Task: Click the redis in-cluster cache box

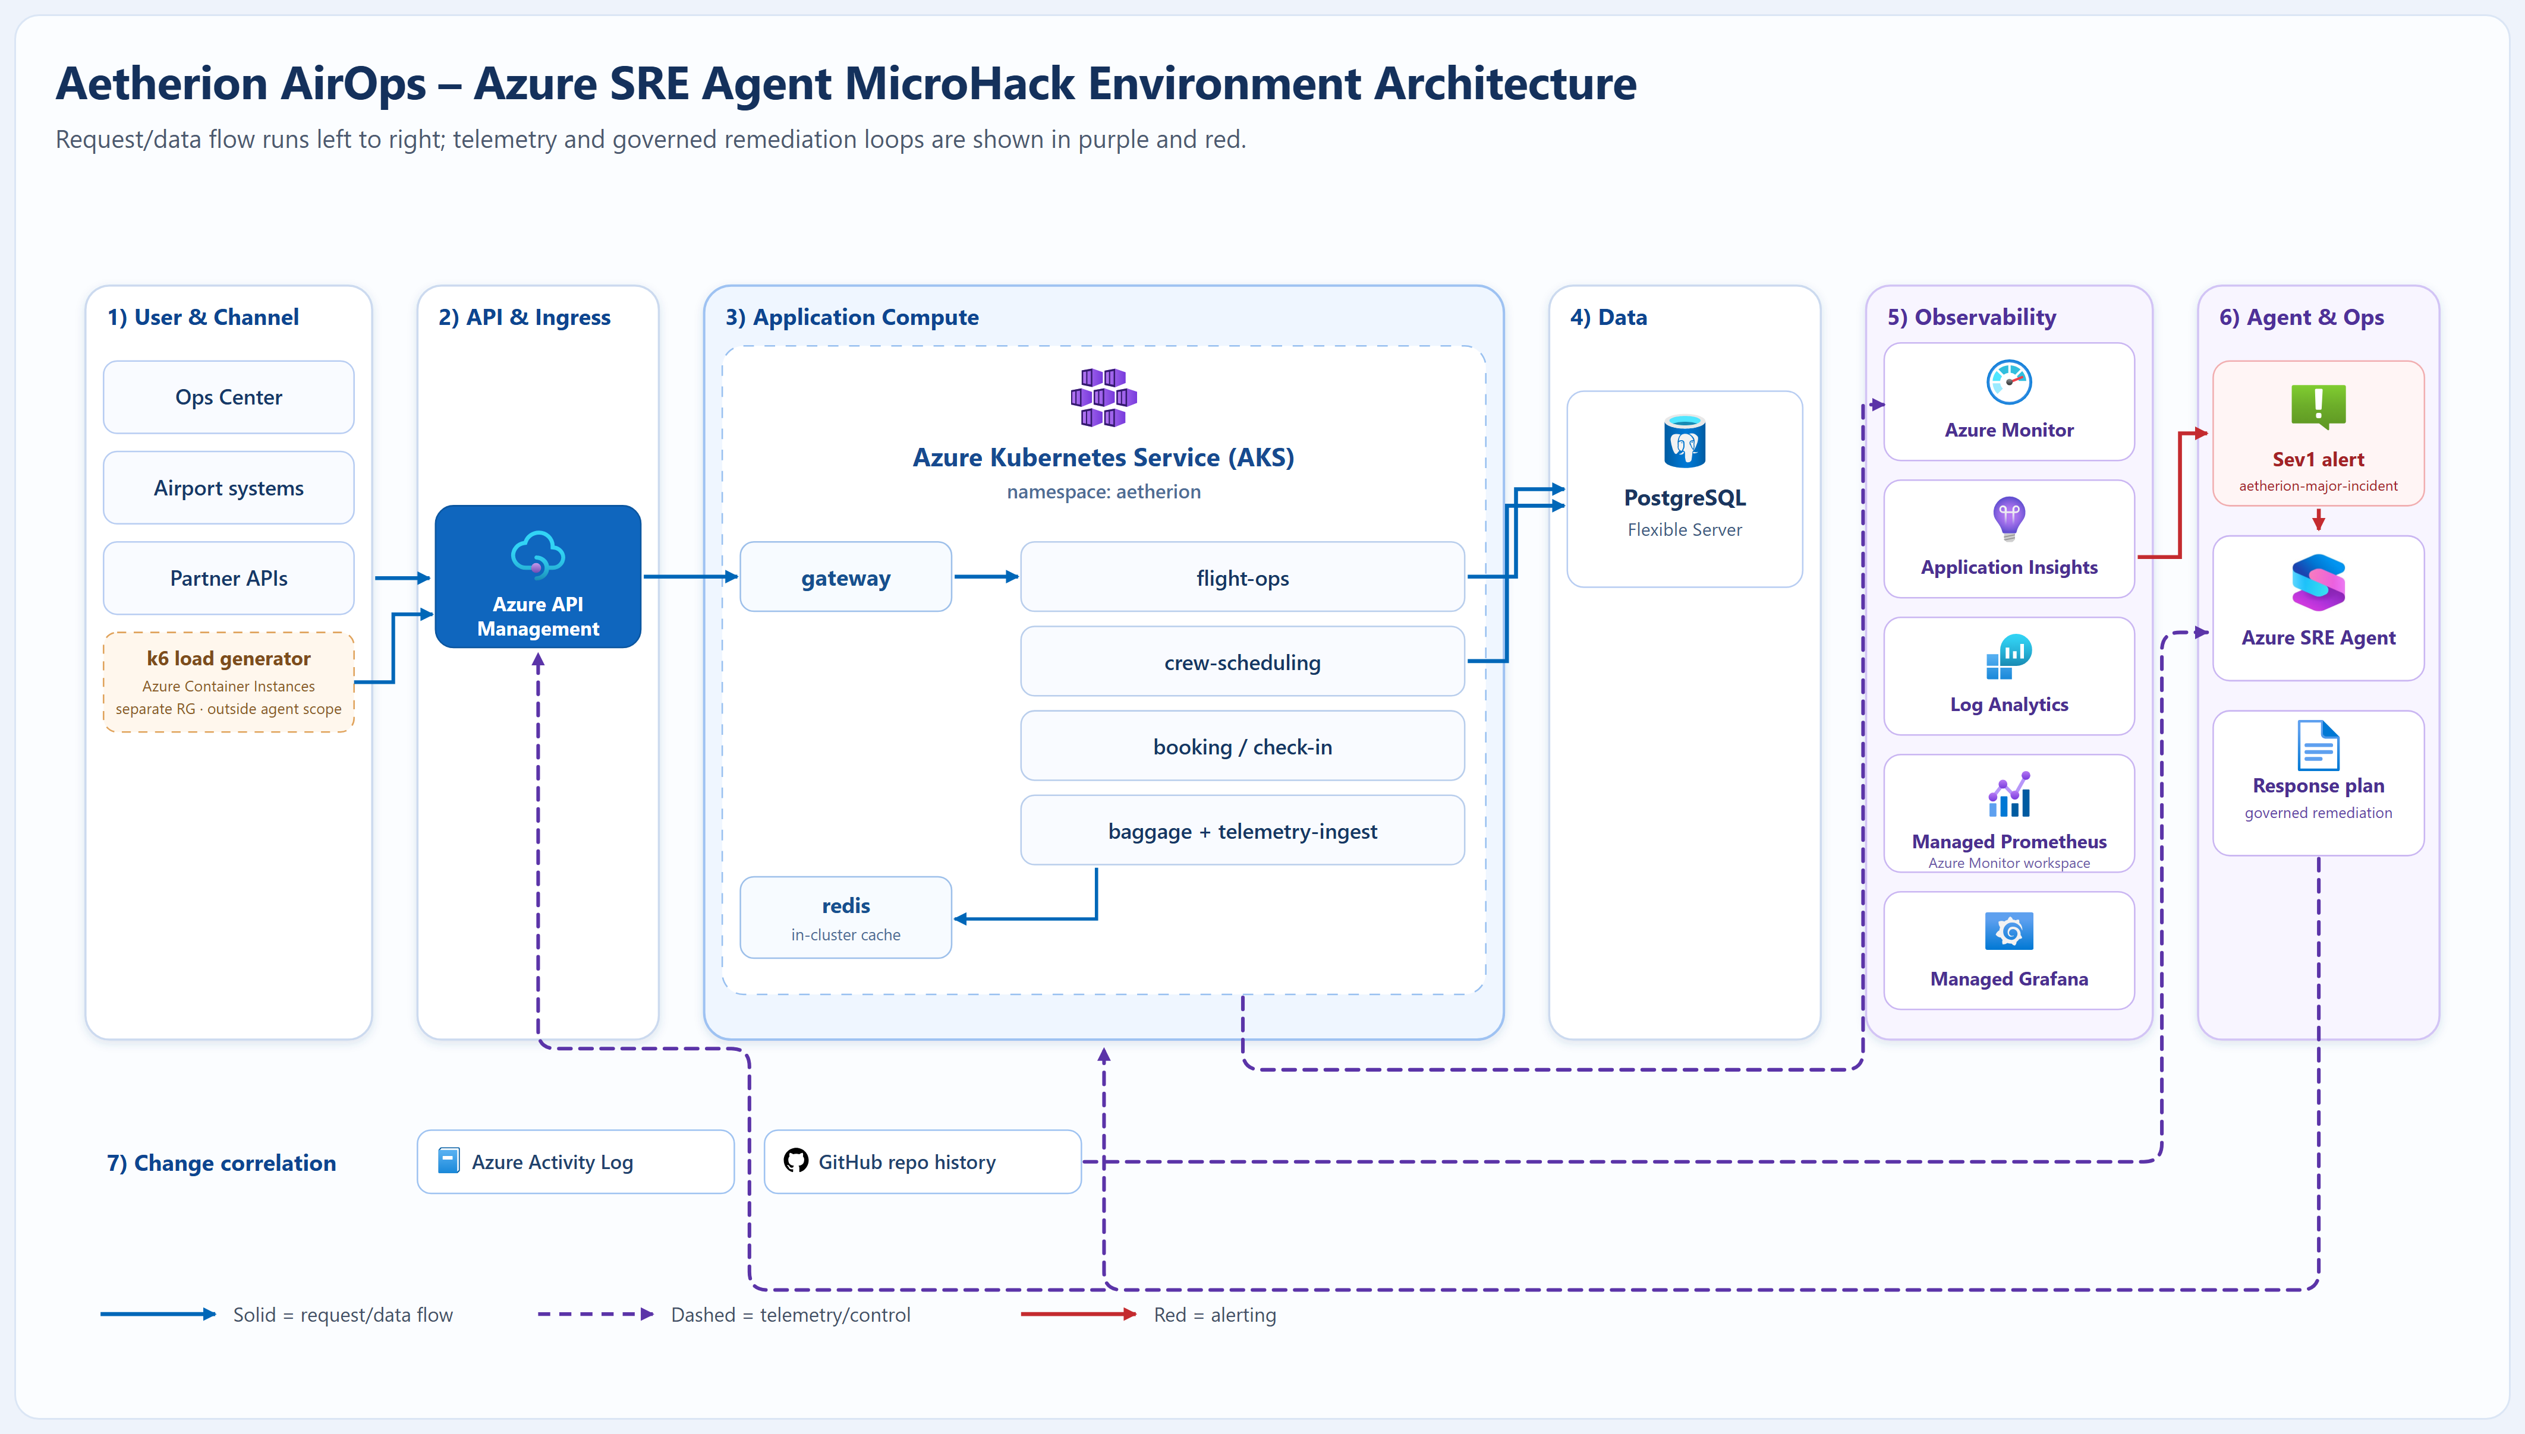Action: (845, 917)
